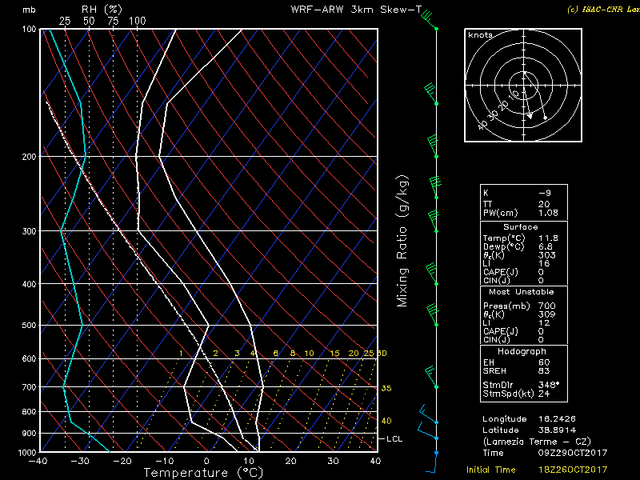This screenshot has width=640, height=480.
Task: Click the "Most Unstable" section header
Action: tap(522, 292)
